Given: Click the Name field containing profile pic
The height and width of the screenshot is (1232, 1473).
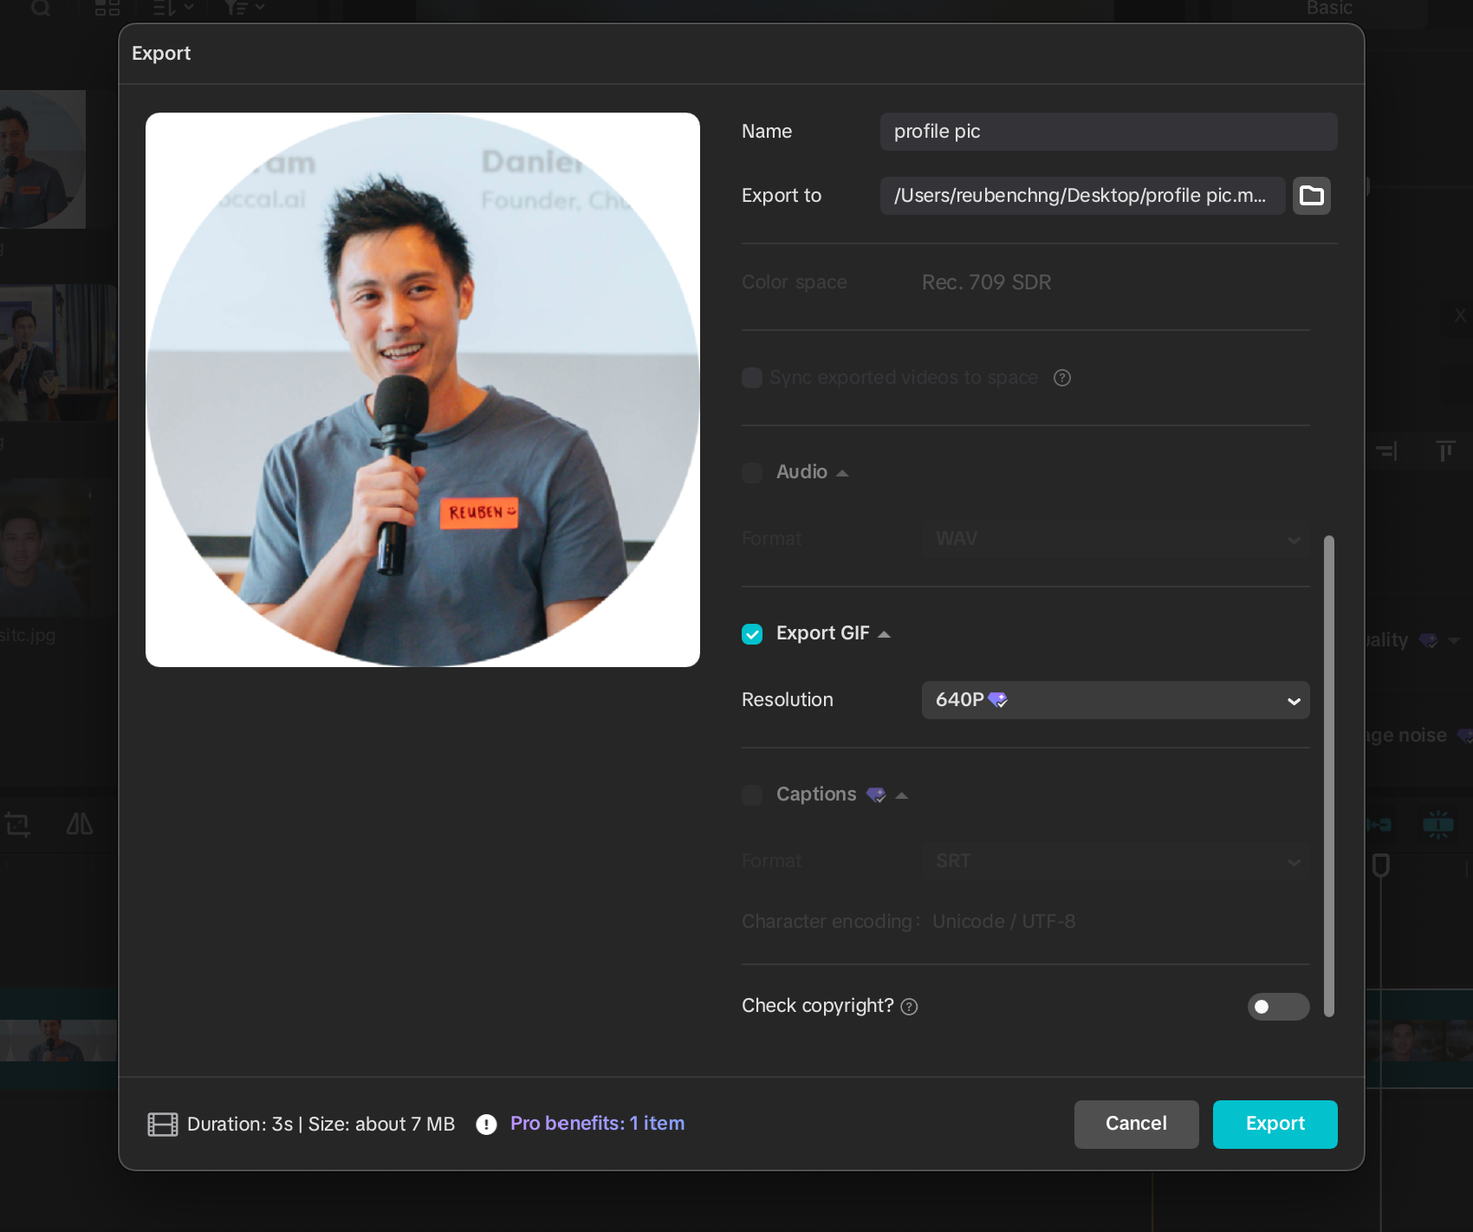Looking at the screenshot, I should pos(1107,132).
